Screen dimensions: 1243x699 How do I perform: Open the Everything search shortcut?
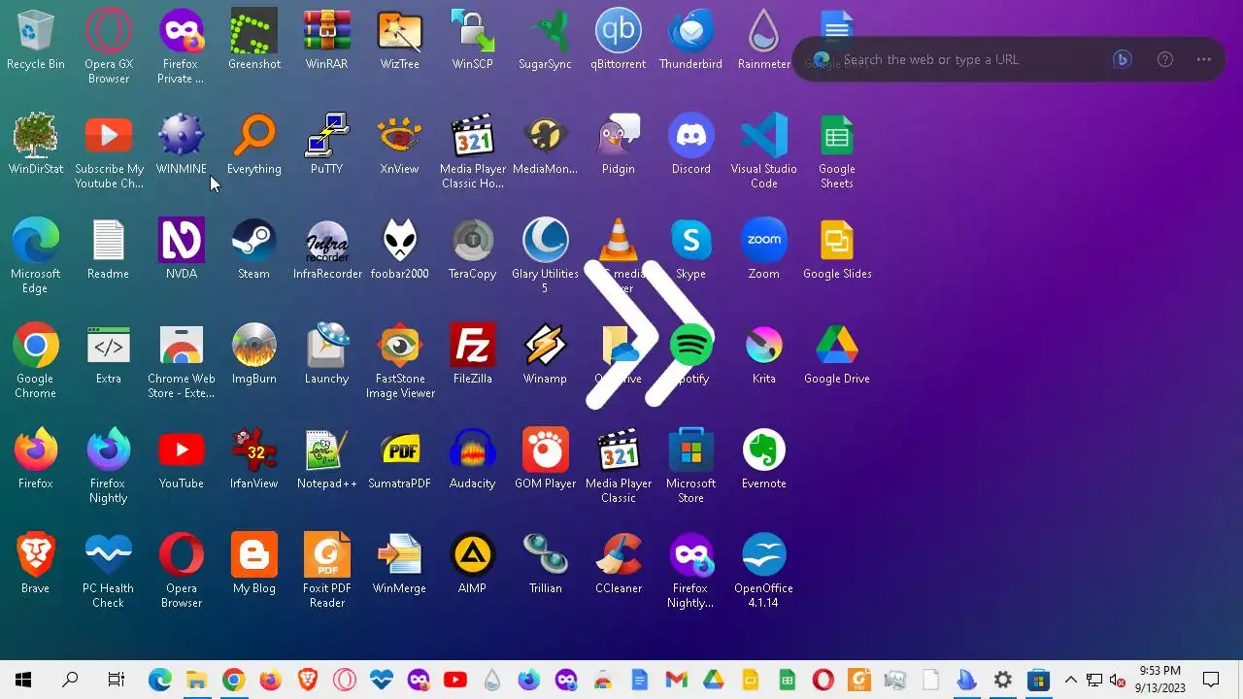coord(254,146)
